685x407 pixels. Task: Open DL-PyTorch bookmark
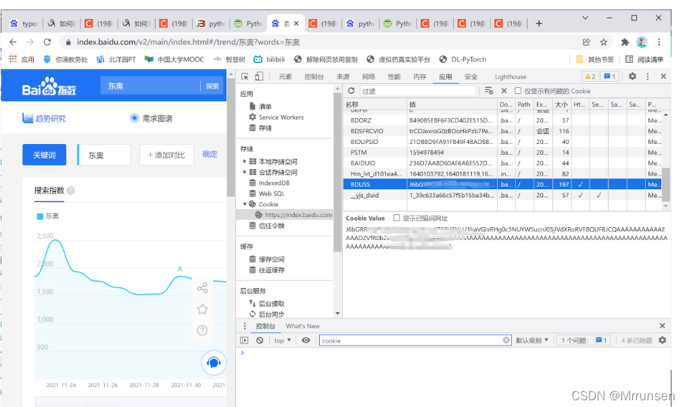point(463,59)
